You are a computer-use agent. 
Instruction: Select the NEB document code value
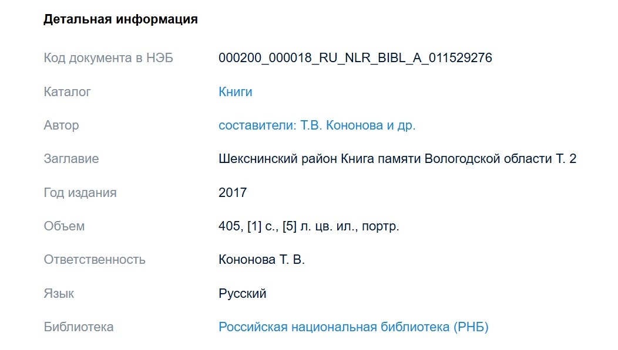[x=357, y=58]
